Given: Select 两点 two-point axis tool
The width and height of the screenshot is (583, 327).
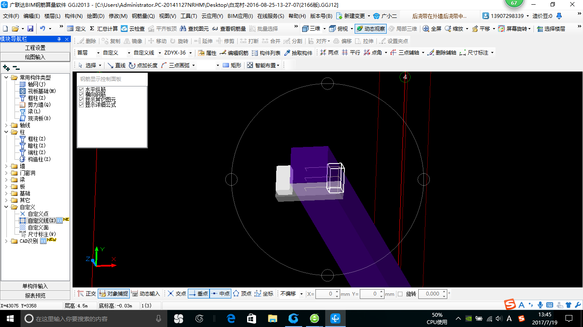Looking at the screenshot, I should tap(329, 53).
